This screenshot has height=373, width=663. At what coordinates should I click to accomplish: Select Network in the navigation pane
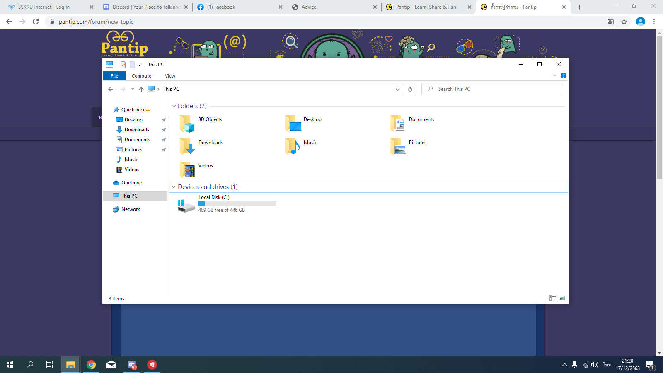[131, 209]
